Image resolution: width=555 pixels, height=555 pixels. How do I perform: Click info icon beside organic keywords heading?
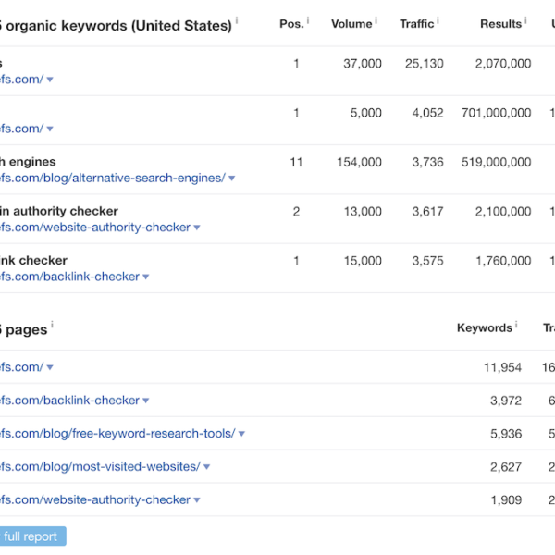coord(237,20)
